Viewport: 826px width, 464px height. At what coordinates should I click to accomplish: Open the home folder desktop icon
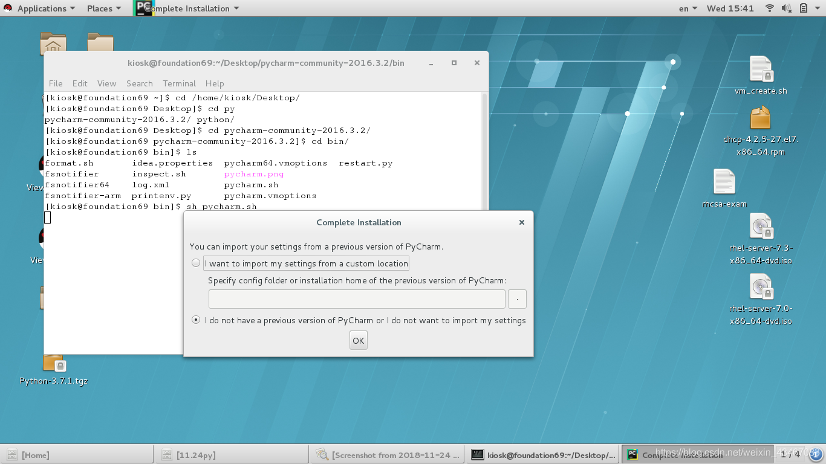coord(53,42)
